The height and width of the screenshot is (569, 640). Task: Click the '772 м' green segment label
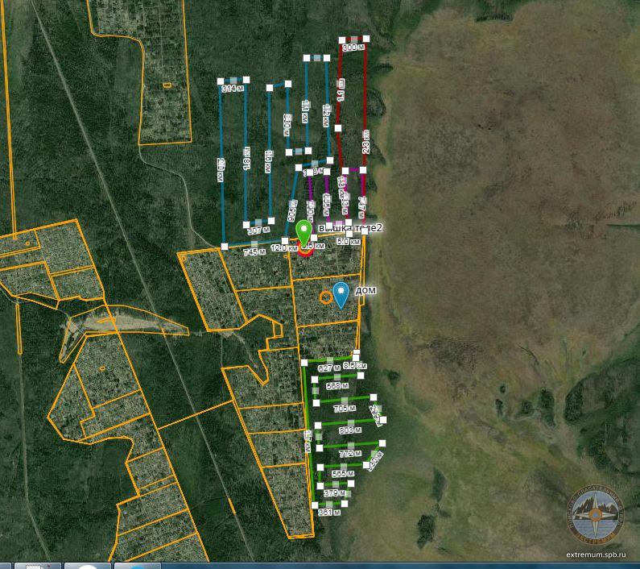pos(350,454)
